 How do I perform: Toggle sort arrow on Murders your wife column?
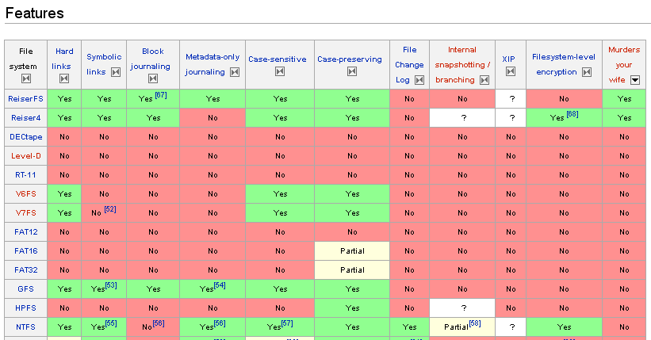[x=634, y=80]
